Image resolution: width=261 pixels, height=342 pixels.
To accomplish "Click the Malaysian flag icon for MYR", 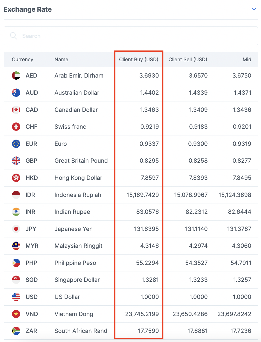I will [x=16, y=246].
